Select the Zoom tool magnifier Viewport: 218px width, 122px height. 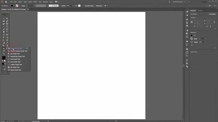4,54
